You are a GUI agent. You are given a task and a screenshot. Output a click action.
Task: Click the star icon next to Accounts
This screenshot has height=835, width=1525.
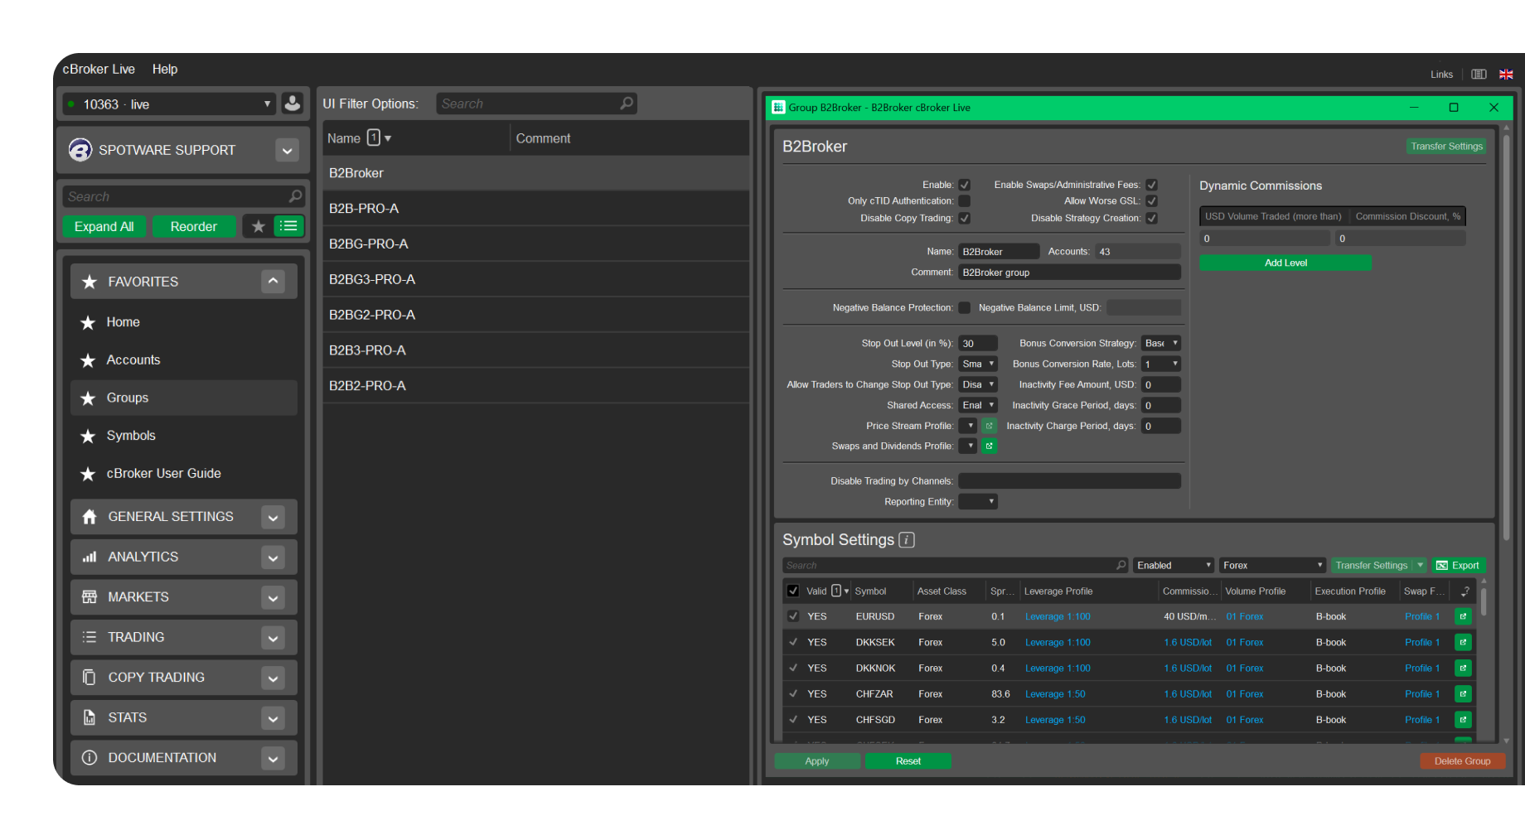click(x=88, y=360)
